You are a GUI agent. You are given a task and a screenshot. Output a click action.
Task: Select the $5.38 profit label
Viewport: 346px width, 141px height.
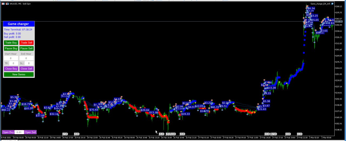(x=267, y=102)
